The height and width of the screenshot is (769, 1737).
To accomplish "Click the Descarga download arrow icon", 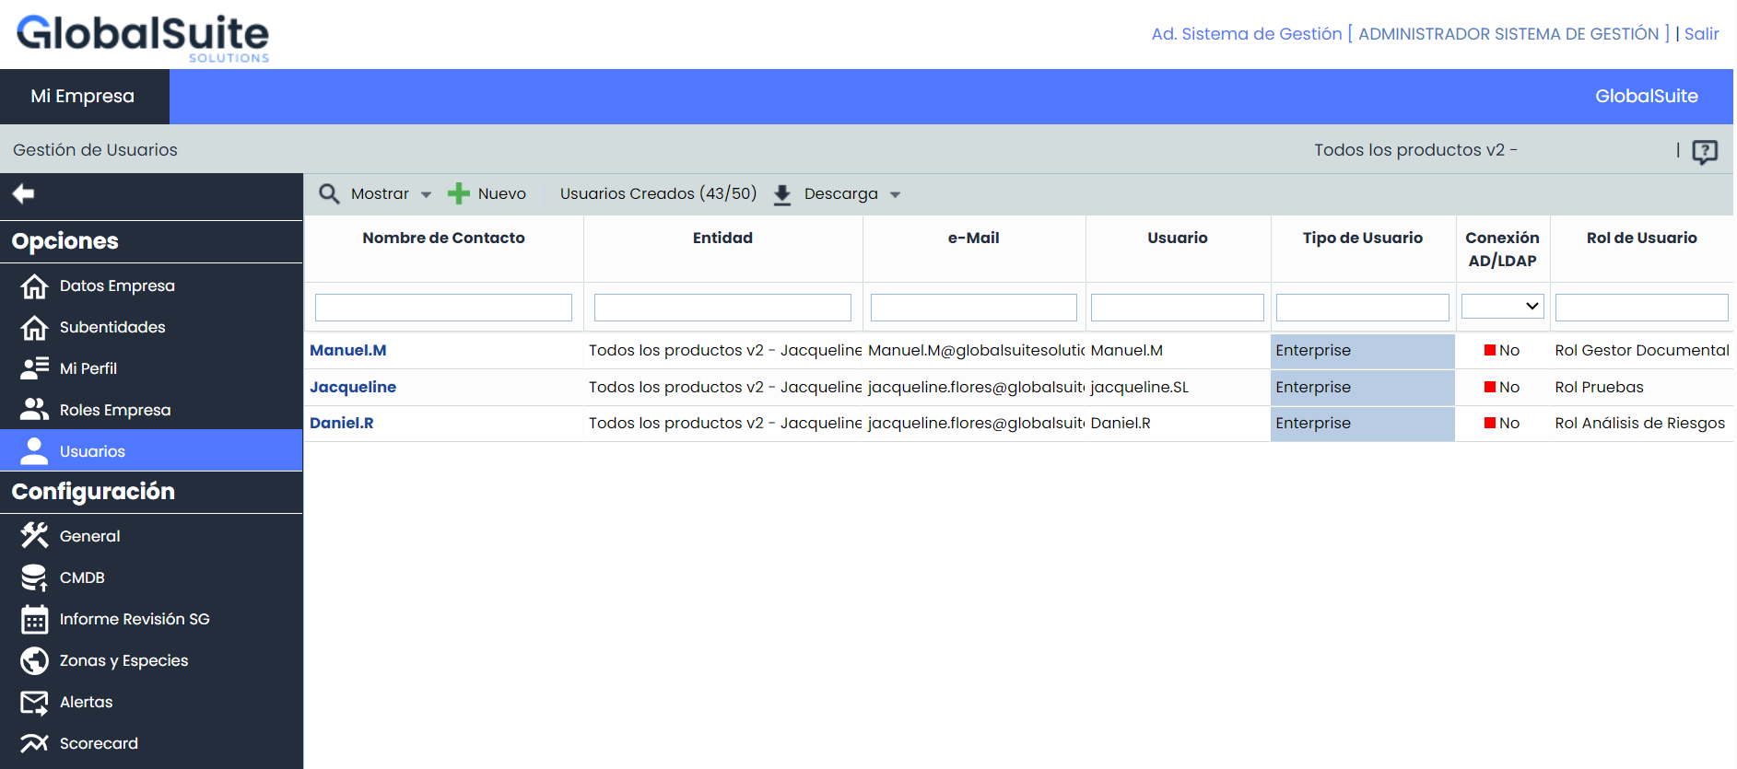I will coord(782,194).
